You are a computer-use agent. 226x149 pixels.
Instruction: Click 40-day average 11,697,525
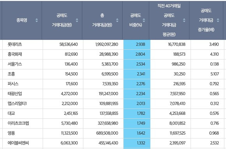click(x=178, y=133)
